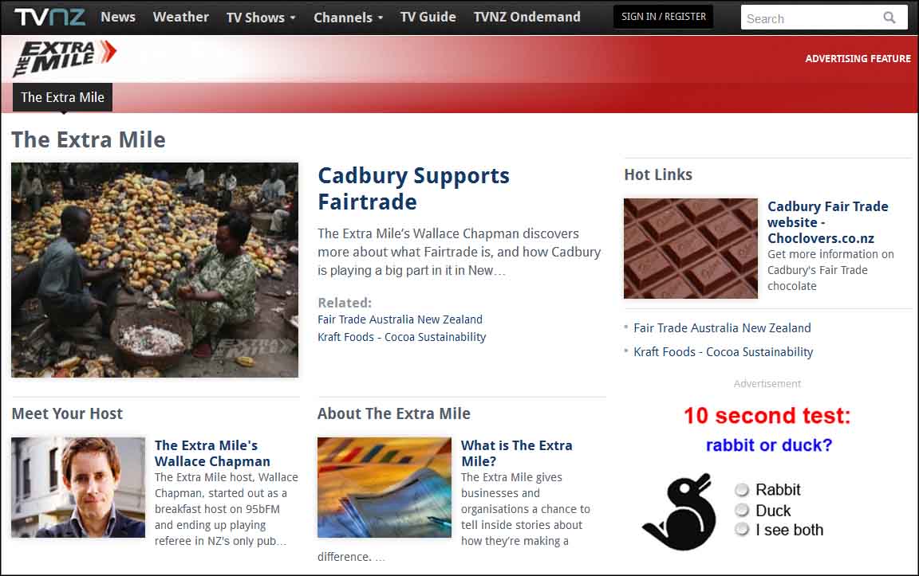Focus the Search input field

point(811,18)
